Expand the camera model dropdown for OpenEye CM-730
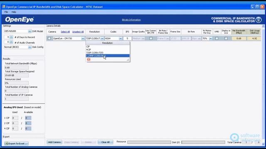Screen dimensions: 266x149 coord(83,38)
